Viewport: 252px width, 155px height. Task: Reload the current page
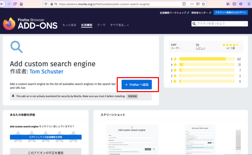[15, 4]
